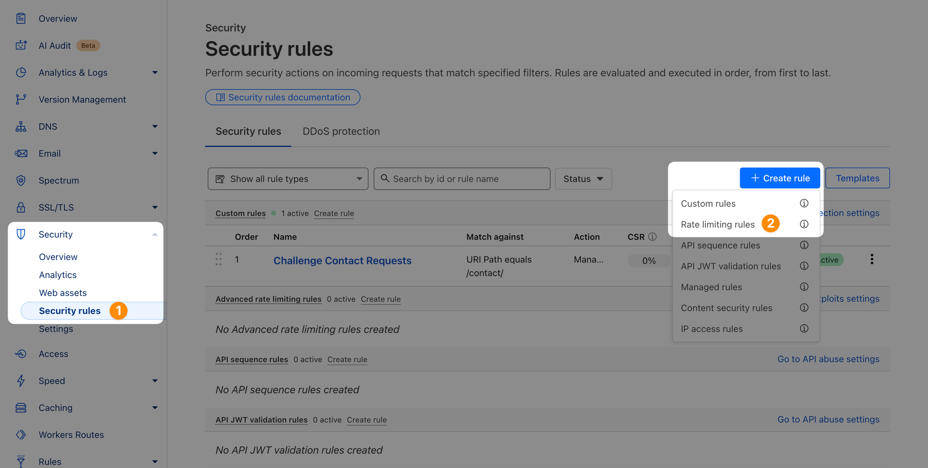Click the Security shield icon in sidebar
The image size is (928, 468).
[x=21, y=234]
